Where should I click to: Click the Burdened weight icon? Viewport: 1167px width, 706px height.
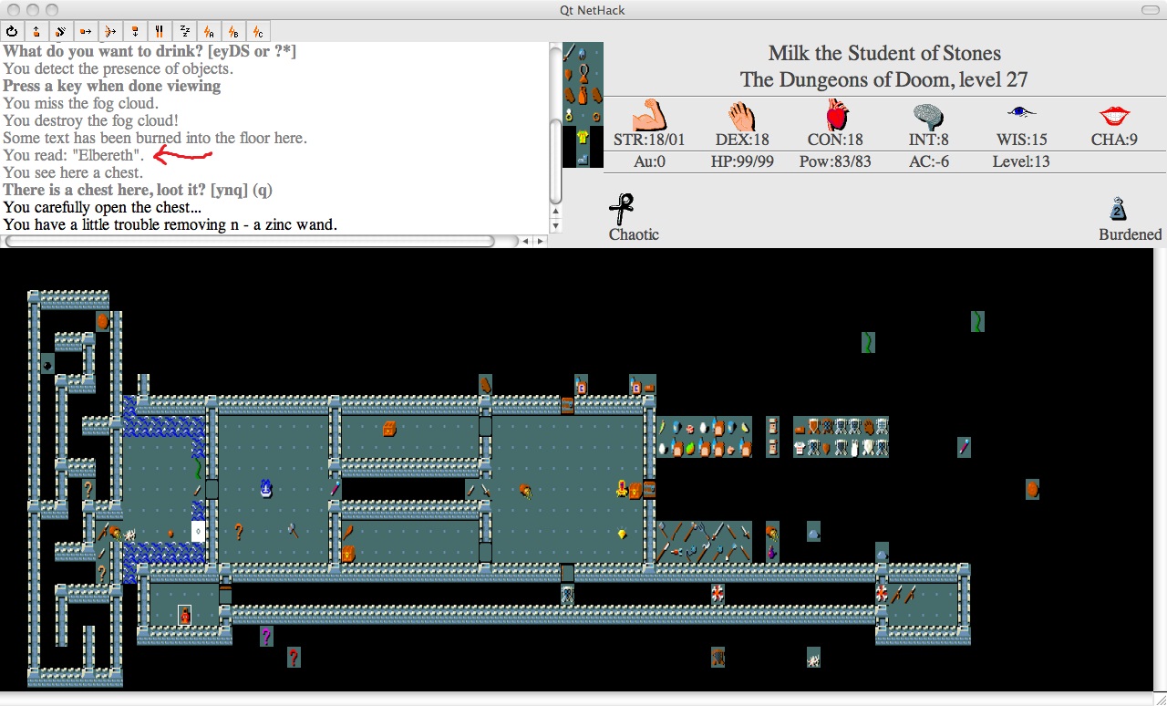pyautogui.click(x=1120, y=209)
